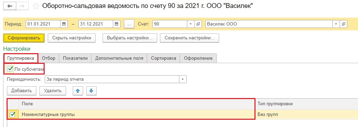This screenshot has height=127, width=358.
Task: Open the Периодичность dropdown list
Action: [183, 79]
